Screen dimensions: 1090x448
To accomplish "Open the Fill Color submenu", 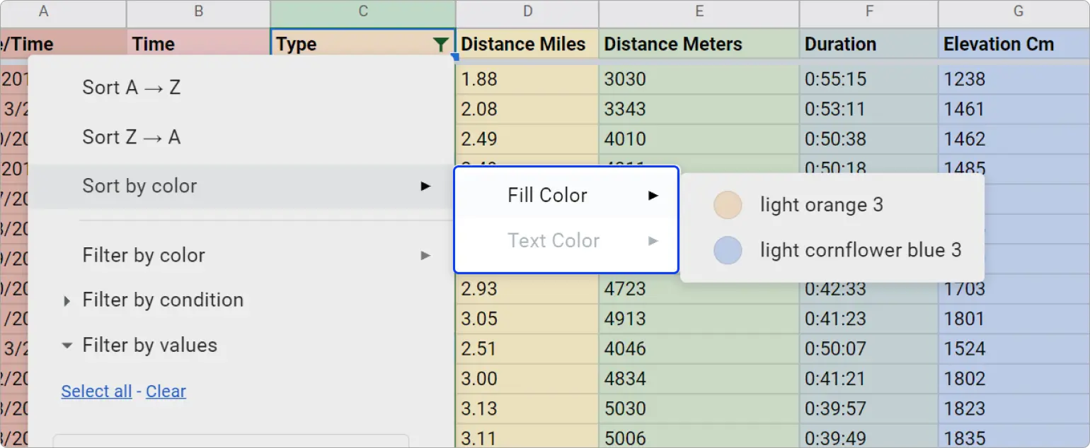I will (x=547, y=196).
